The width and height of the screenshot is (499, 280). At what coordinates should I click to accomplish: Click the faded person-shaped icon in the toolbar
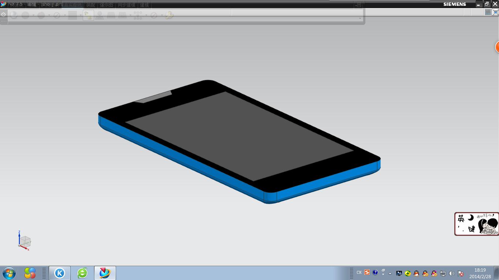(x=99, y=15)
